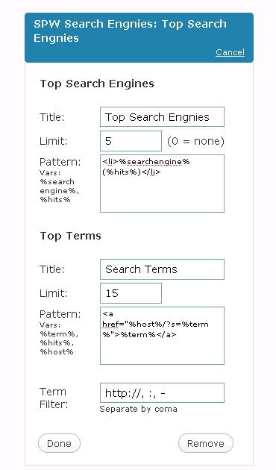Click the Term Filter label

pos(54,398)
